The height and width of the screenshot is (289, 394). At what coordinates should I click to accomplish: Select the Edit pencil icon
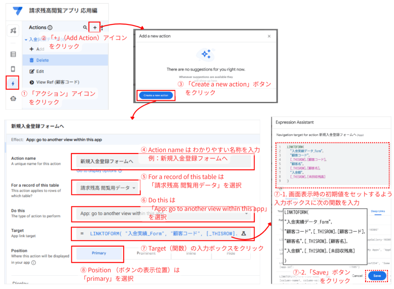[x=32, y=71]
